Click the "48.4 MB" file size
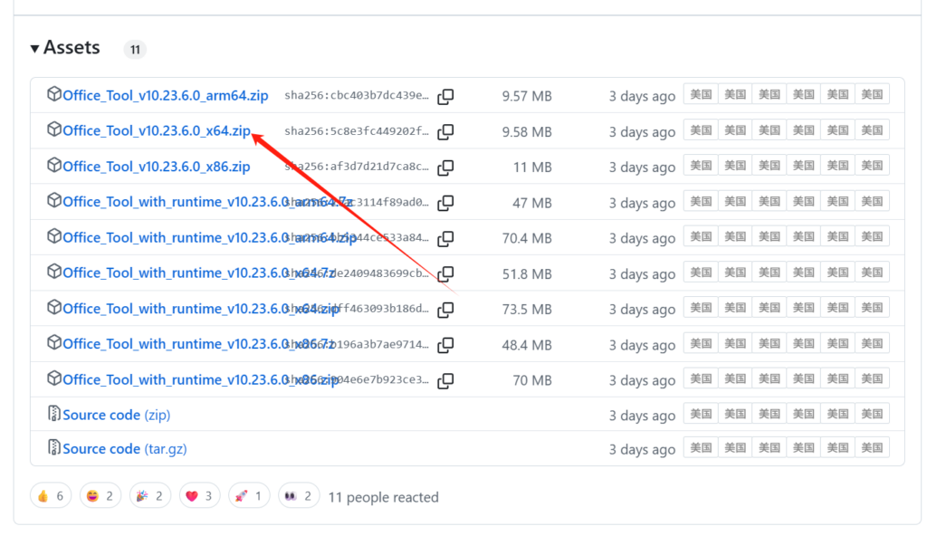This screenshot has height=536, width=927. pyautogui.click(x=527, y=345)
